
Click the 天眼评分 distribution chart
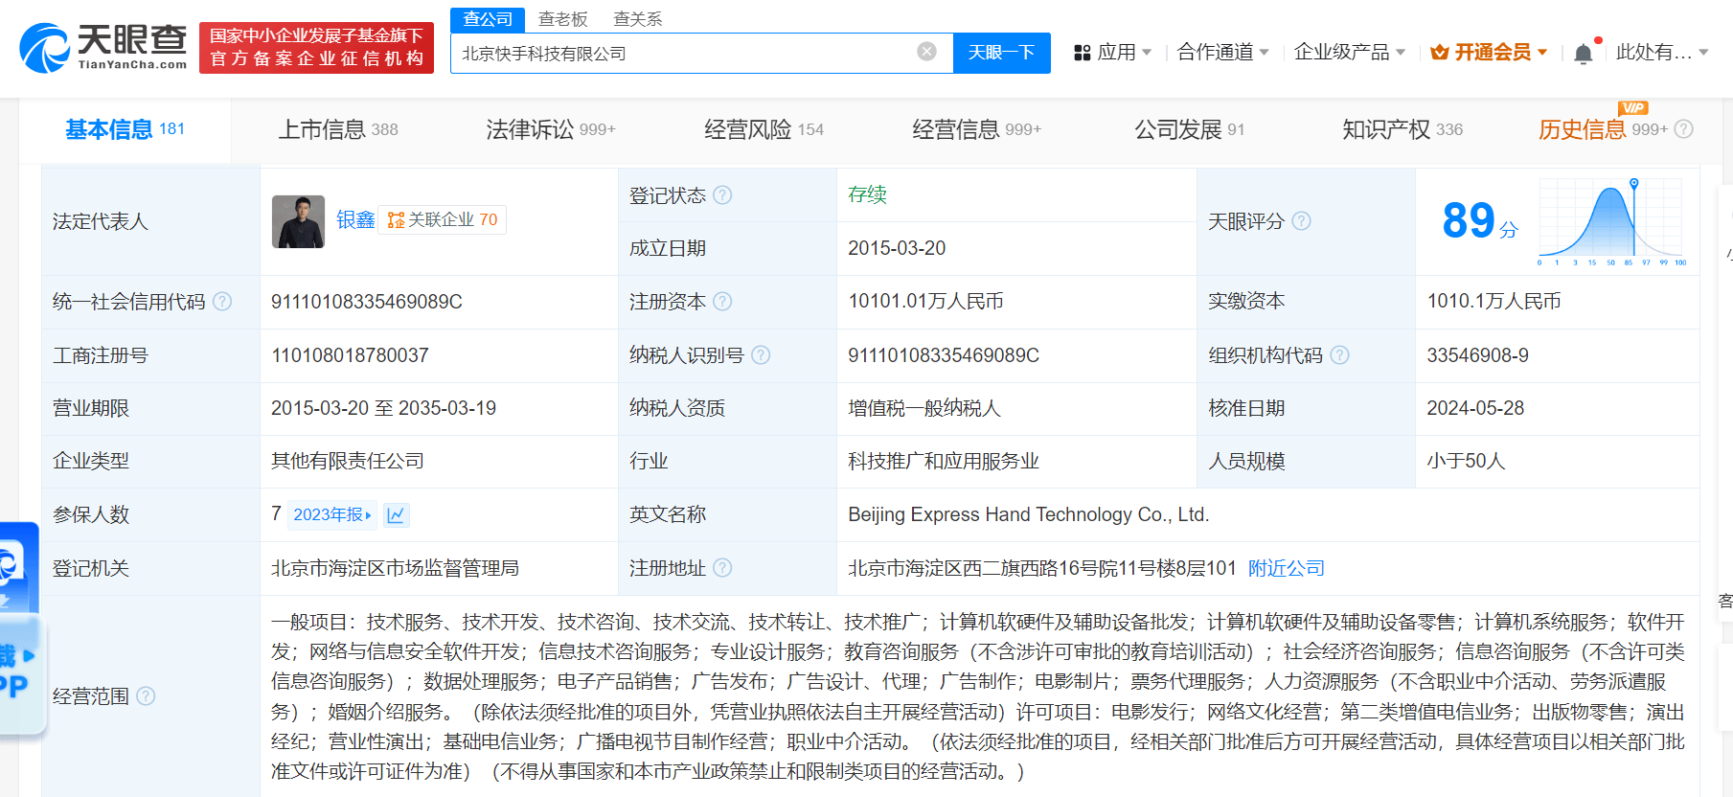[1611, 221]
